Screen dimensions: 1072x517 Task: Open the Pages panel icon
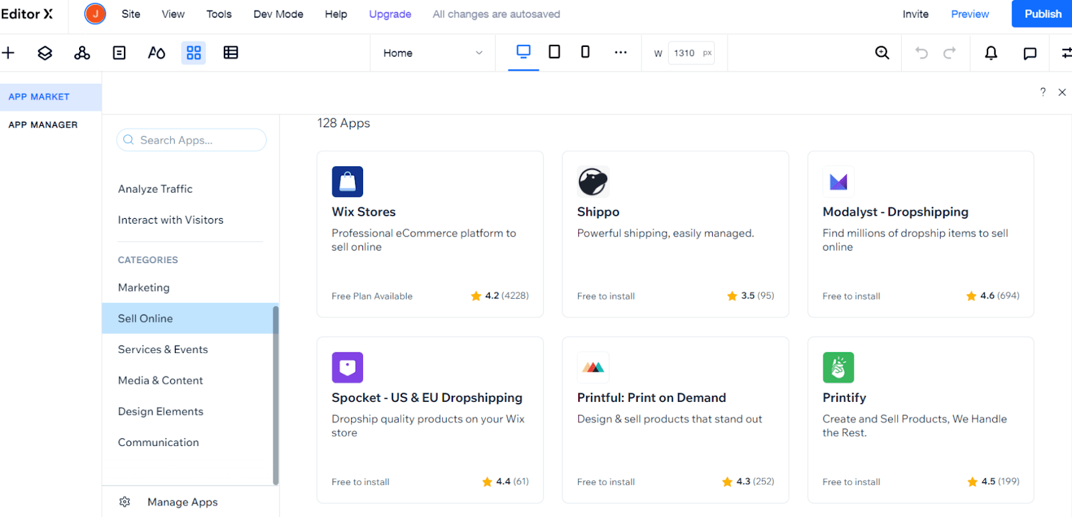(x=119, y=53)
